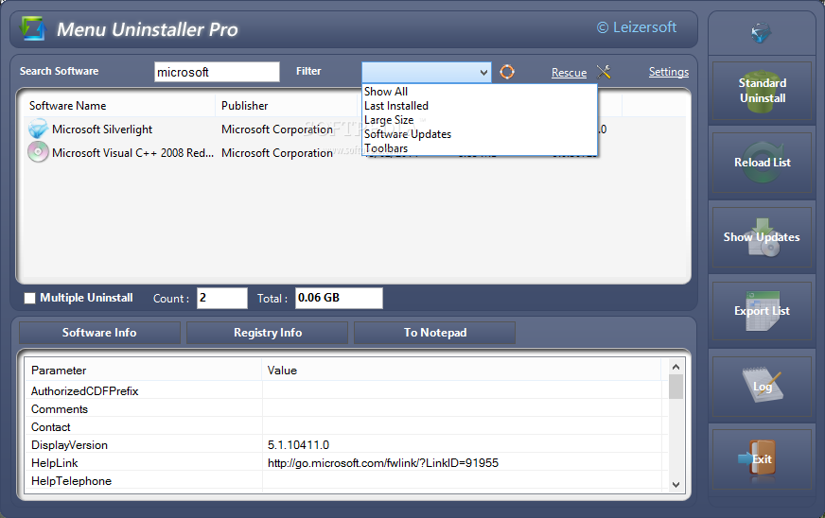825x518 pixels.
Task: Select Software Updates filter option
Action: 480,134
